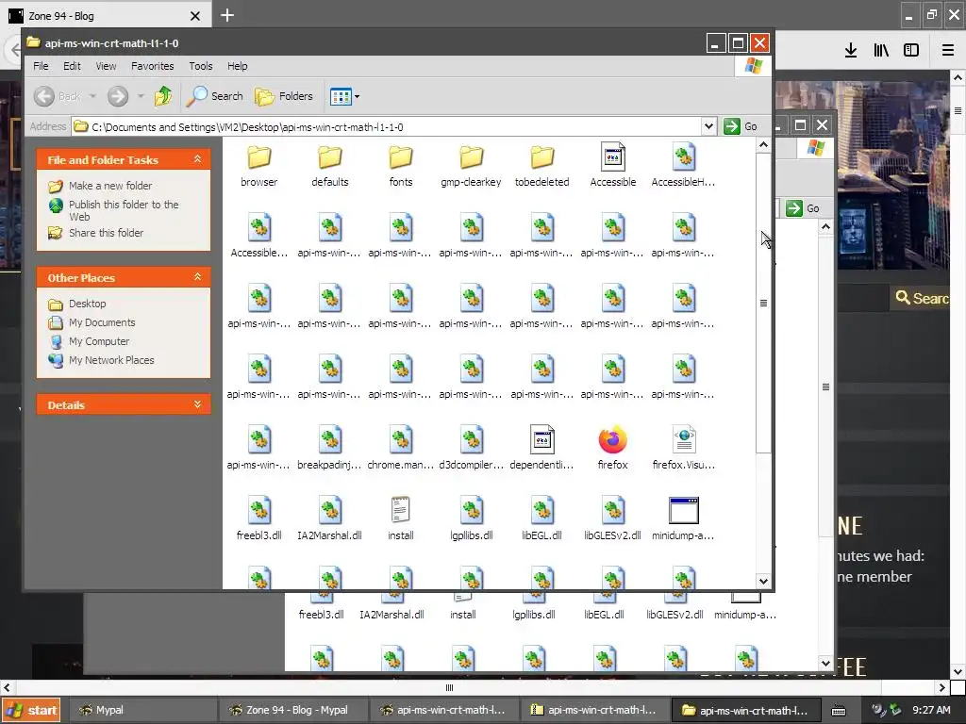Image resolution: width=966 pixels, height=724 pixels.
Task: Open the Back history dropdown arrow
Action: [x=92, y=96]
